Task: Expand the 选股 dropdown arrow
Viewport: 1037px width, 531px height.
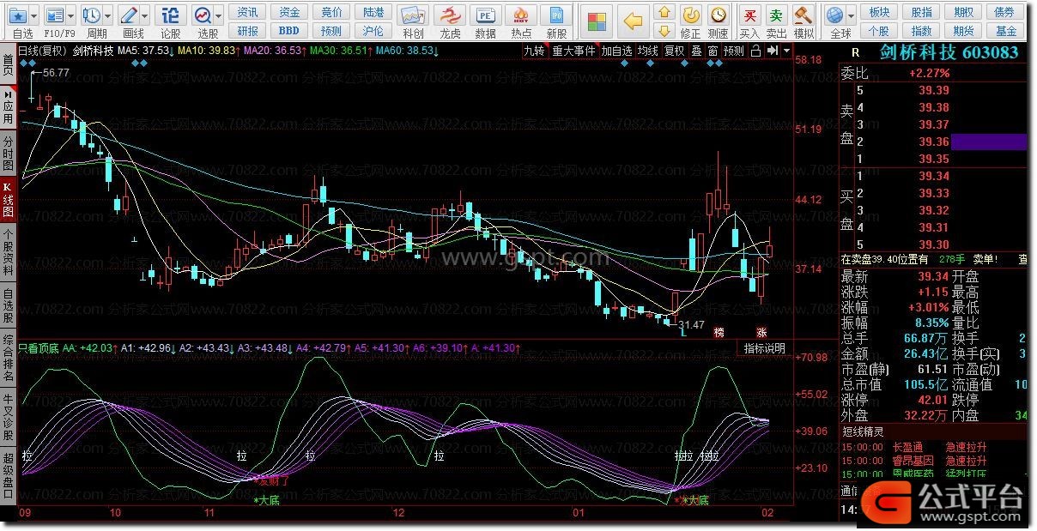Action: [220, 15]
